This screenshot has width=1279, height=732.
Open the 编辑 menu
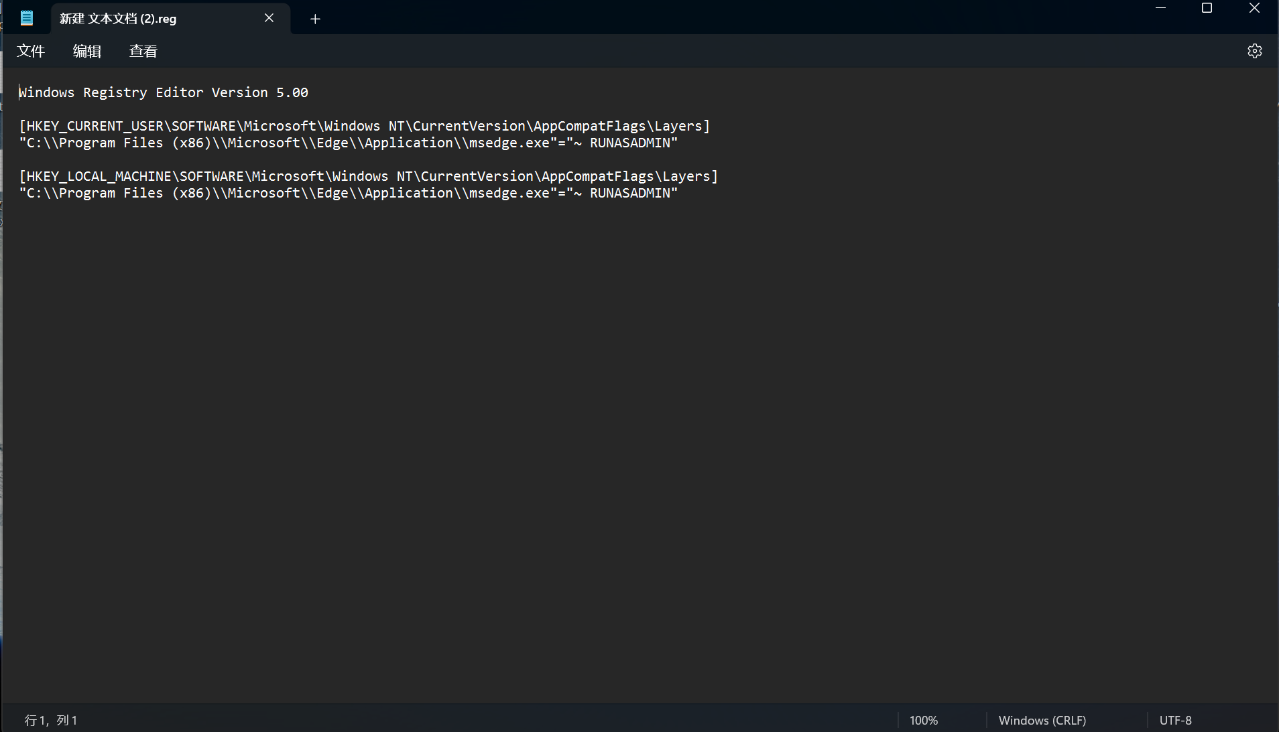point(87,51)
